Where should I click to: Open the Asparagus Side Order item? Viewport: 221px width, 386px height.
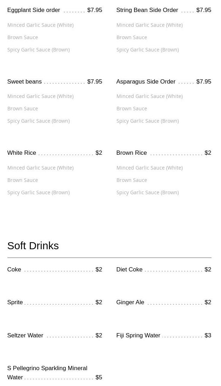pos(146,81)
